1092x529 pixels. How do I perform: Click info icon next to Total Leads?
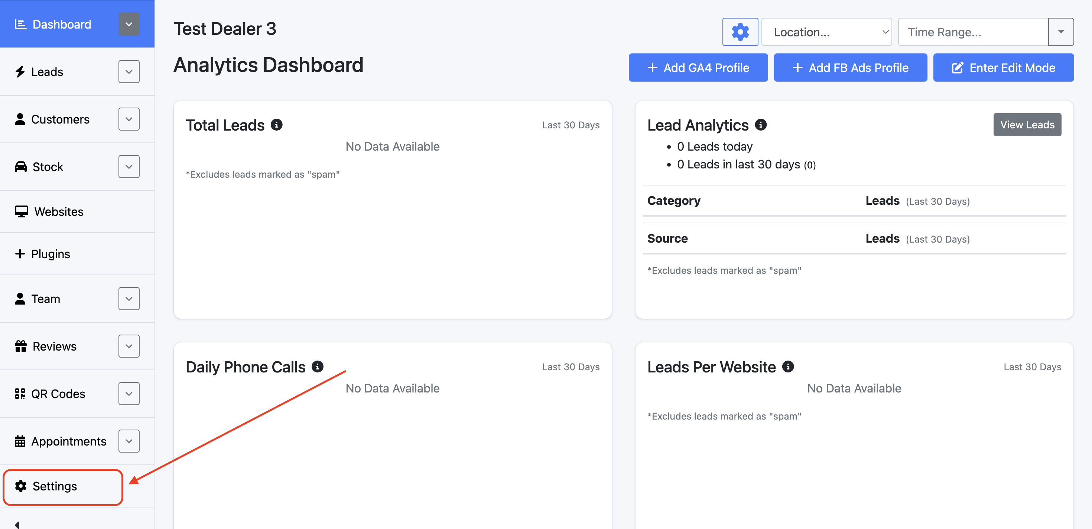click(276, 125)
